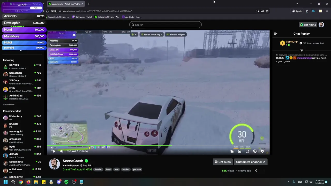Image resolution: width=331 pixels, height=186 pixels.
Task: Close the SeenaCrash Videos background tab
Action: click(43, 4)
